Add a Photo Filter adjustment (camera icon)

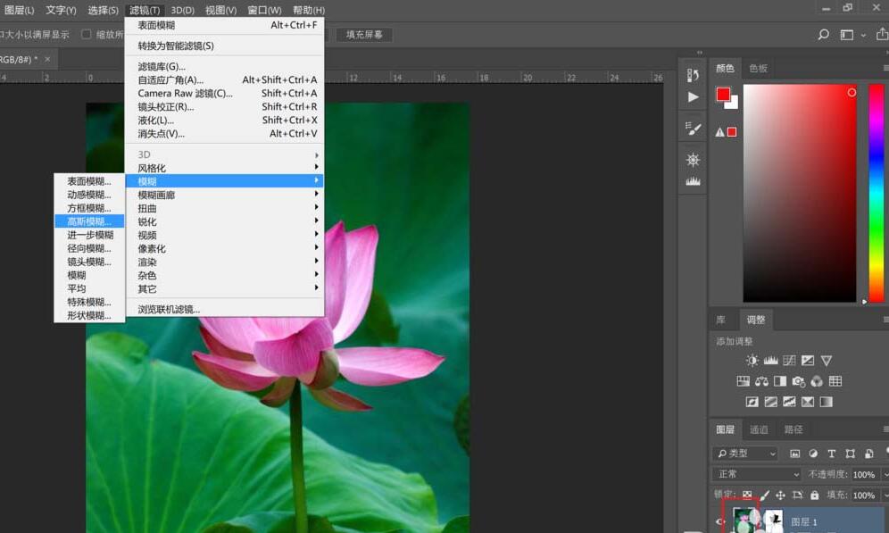(x=798, y=381)
